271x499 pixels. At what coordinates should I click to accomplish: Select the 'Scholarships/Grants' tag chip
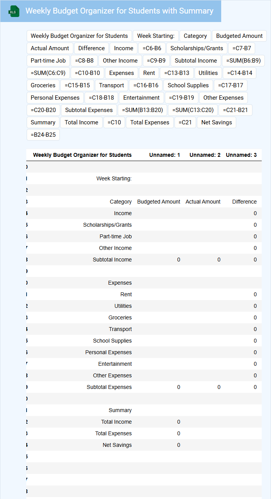(196, 48)
